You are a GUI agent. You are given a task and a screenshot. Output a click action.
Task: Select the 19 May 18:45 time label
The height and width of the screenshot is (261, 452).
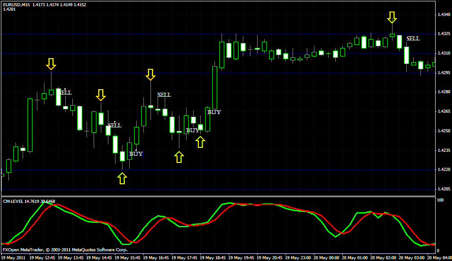213,257
